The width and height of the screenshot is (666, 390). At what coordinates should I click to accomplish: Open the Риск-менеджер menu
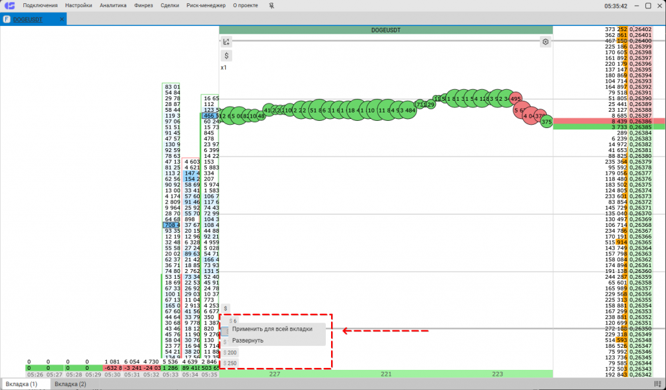tap(206, 6)
